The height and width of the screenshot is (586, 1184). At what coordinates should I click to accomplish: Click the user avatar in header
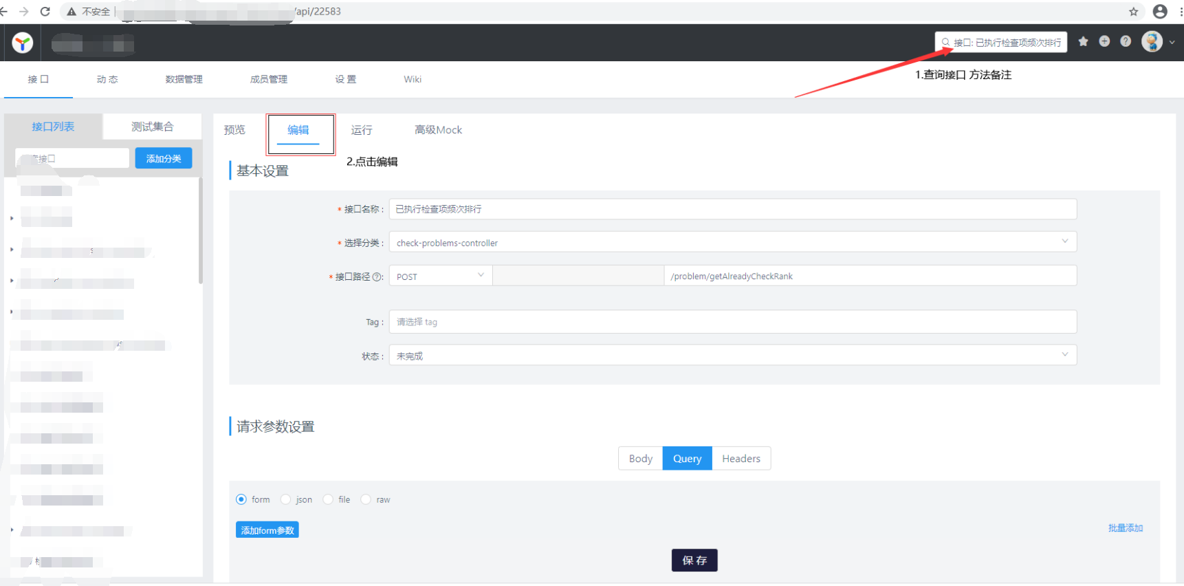point(1152,42)
